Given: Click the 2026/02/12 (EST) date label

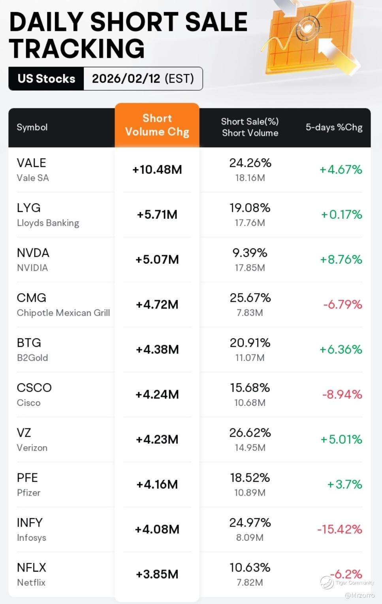Looking at the screenshot, I should (143, 79).
